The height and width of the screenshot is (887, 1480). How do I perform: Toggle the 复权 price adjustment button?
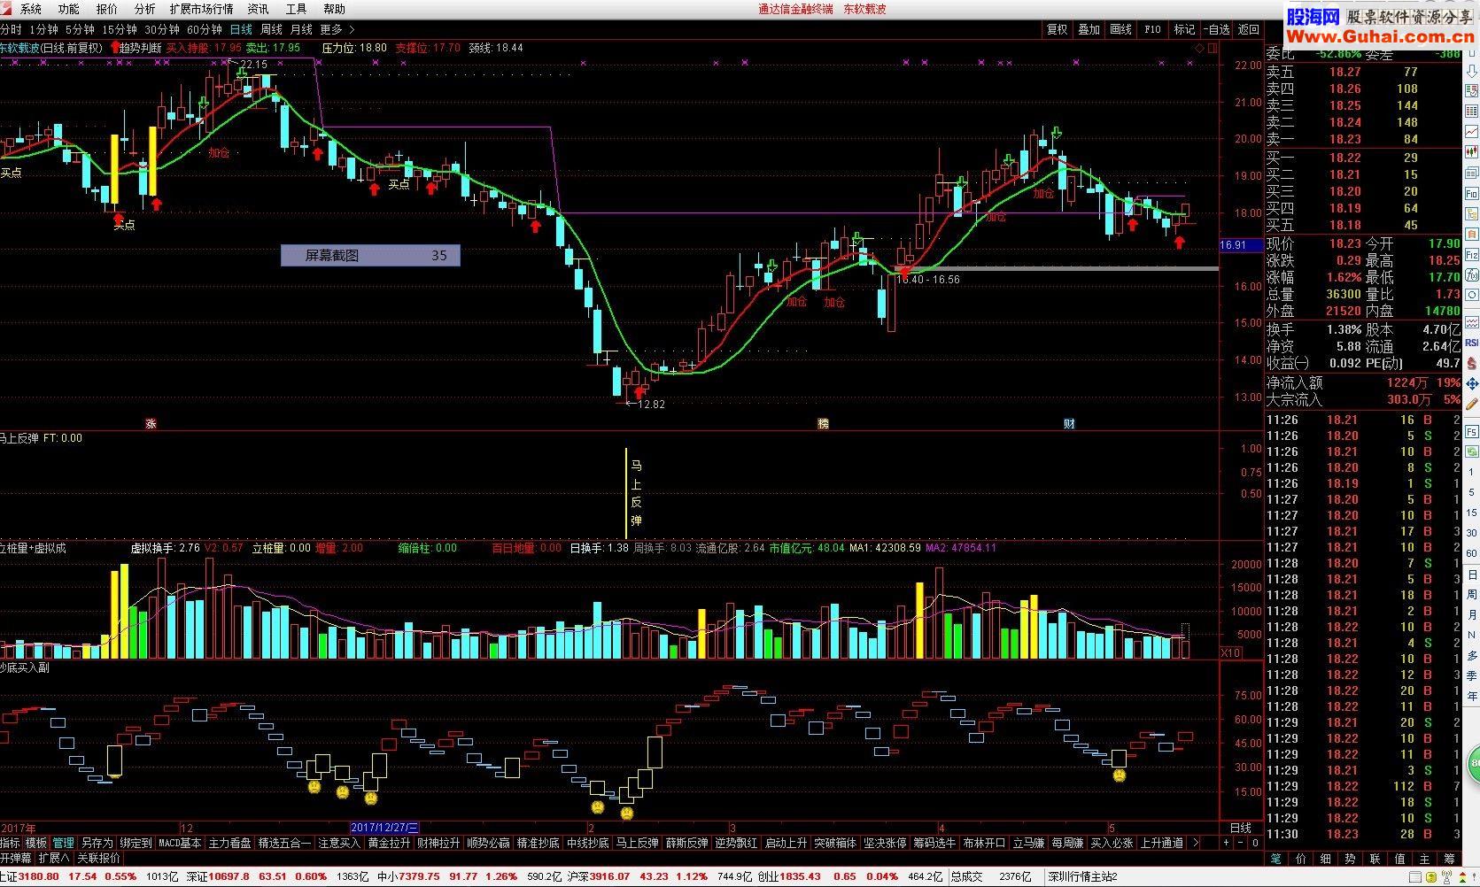(x=1057, y=29)
